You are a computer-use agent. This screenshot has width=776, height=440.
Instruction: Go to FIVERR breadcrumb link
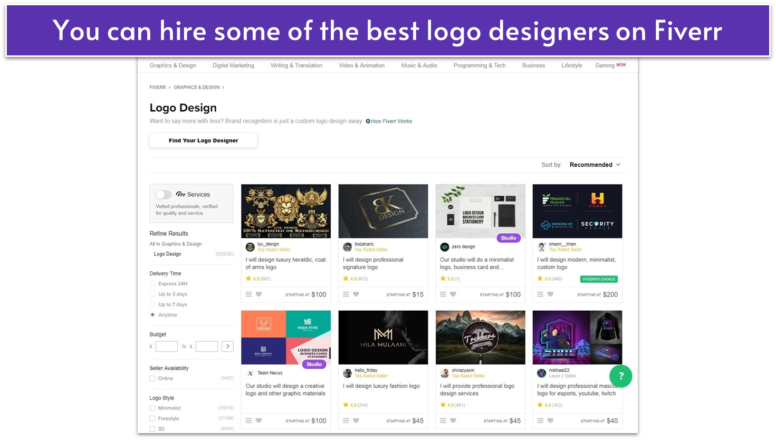pyautogui.click(x=157, y=87)
